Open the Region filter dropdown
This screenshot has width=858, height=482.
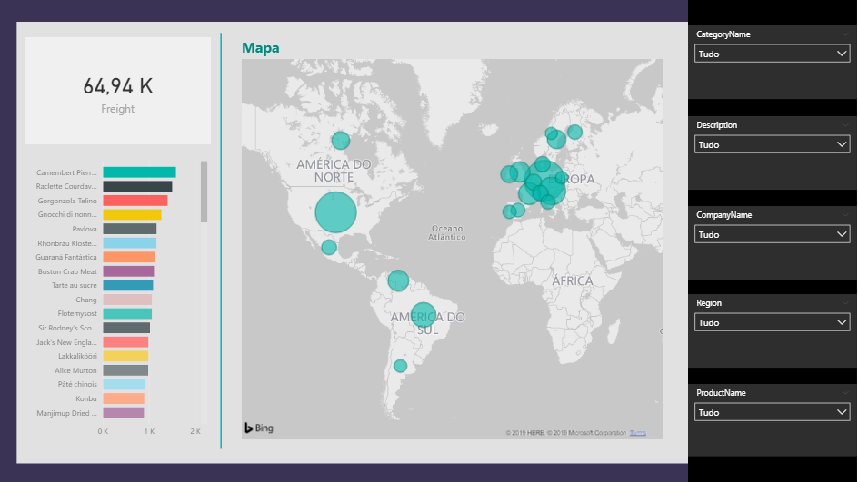[x=772, y=322]
